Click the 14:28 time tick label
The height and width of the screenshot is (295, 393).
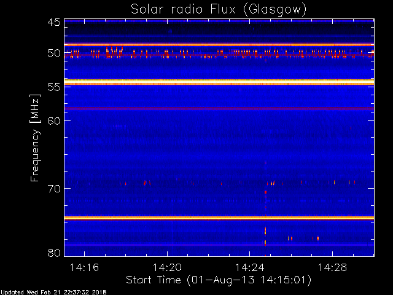tap(332, 268)
